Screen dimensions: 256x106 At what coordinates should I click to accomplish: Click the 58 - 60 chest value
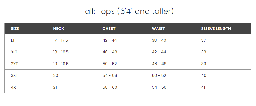[x=110, y=87]
